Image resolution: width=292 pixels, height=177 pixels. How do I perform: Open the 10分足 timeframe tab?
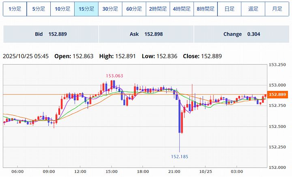tap(62, 9)
